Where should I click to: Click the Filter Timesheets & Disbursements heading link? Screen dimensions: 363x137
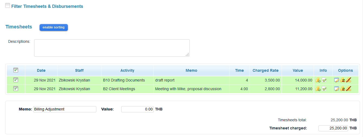pos(47,6)
